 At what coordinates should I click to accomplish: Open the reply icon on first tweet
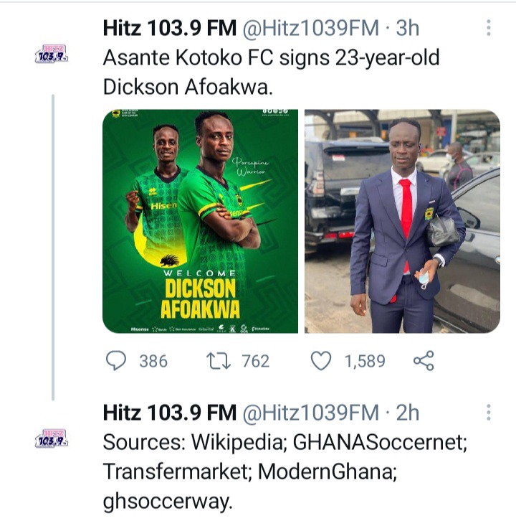[x=116, y=361]
